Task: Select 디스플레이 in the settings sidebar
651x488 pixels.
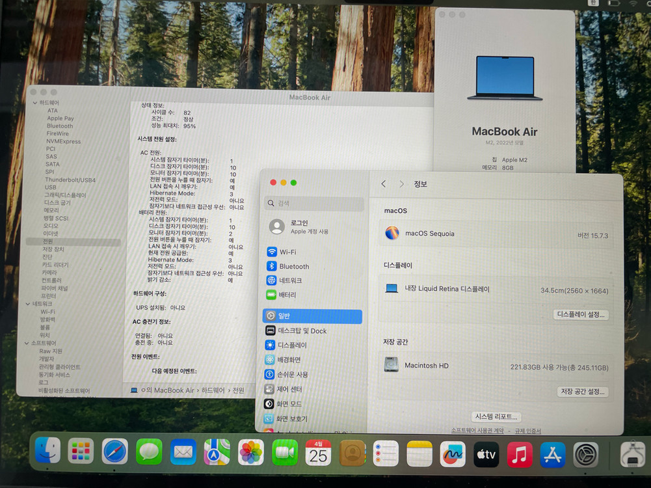Action: (x=292, y=345)
